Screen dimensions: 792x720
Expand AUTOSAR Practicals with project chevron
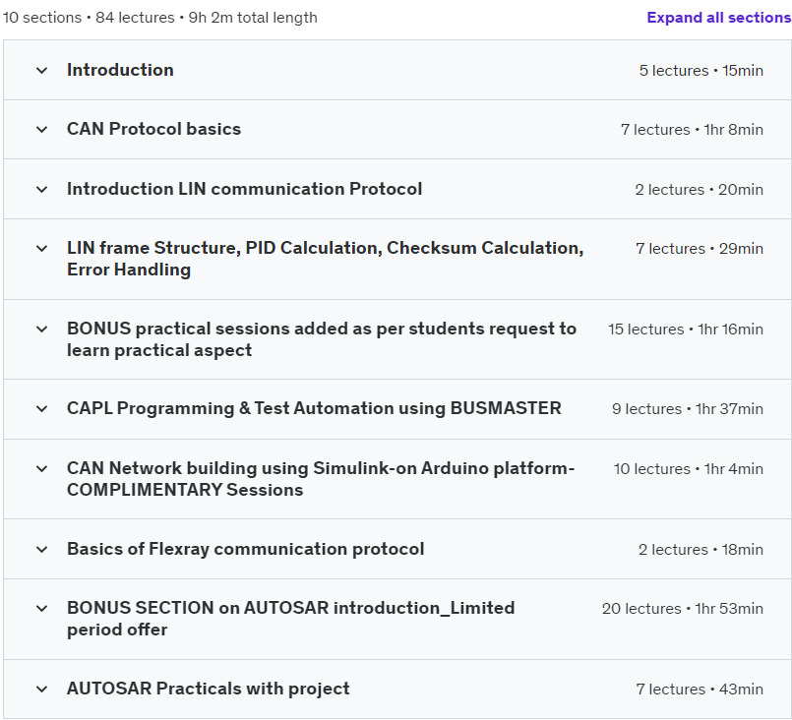[x=42, y=690]
